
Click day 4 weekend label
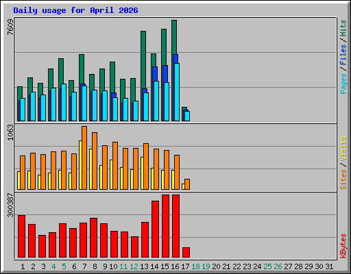pos(53,266)
